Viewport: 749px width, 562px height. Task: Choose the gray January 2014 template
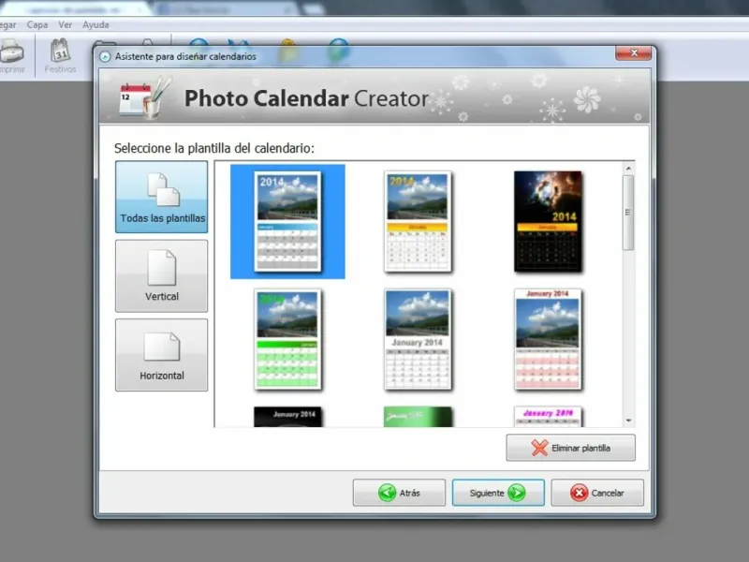418,339
